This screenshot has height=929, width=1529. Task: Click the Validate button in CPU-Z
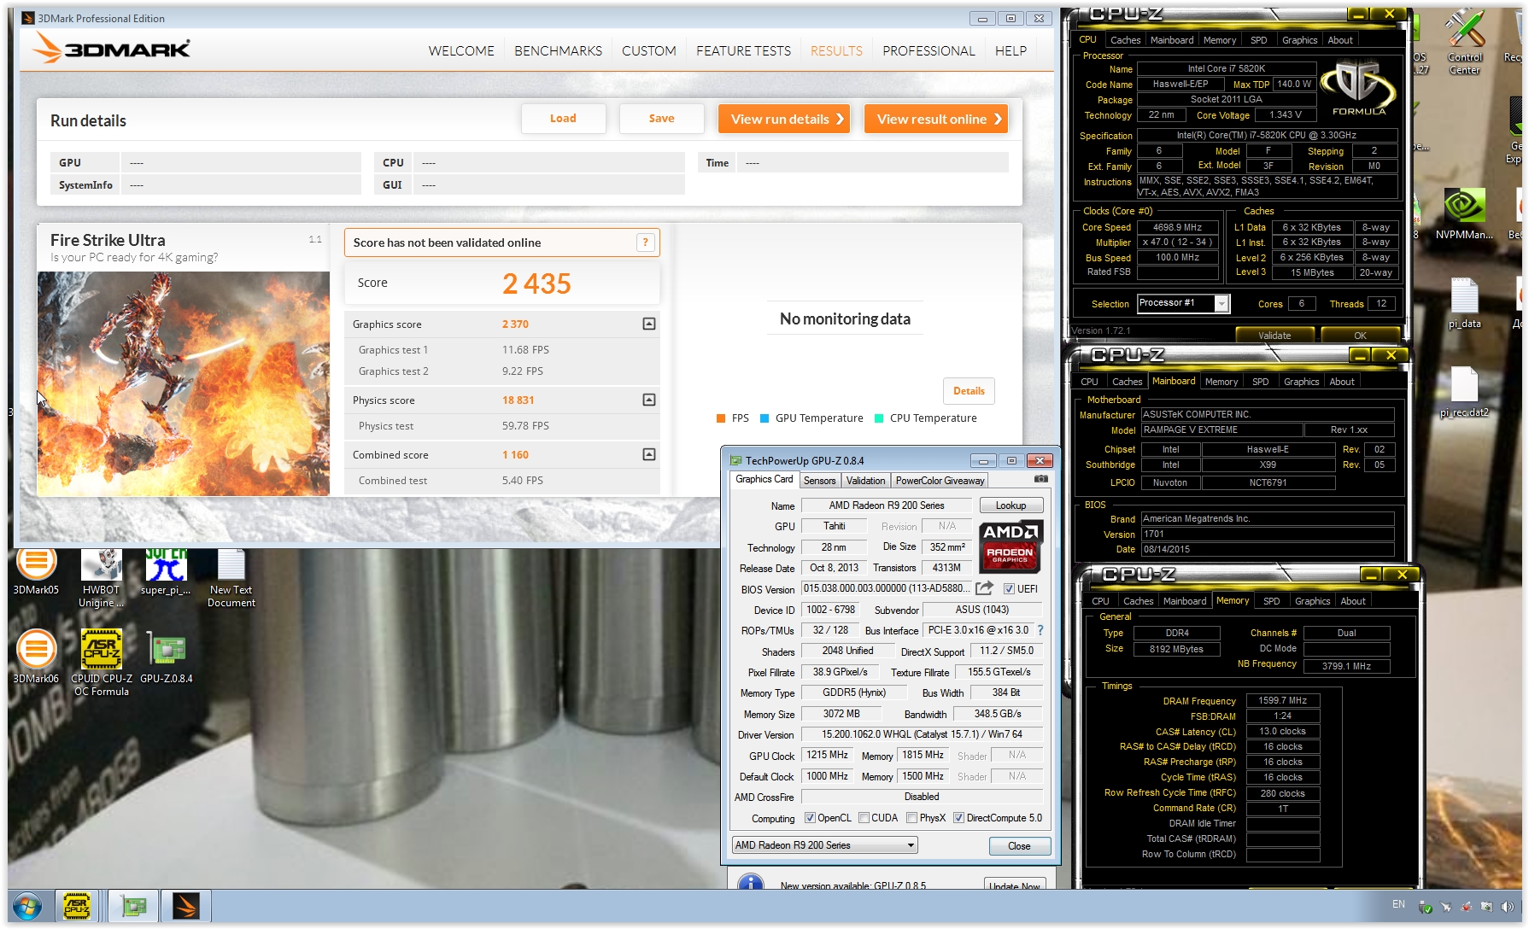tap(1274, 335)
